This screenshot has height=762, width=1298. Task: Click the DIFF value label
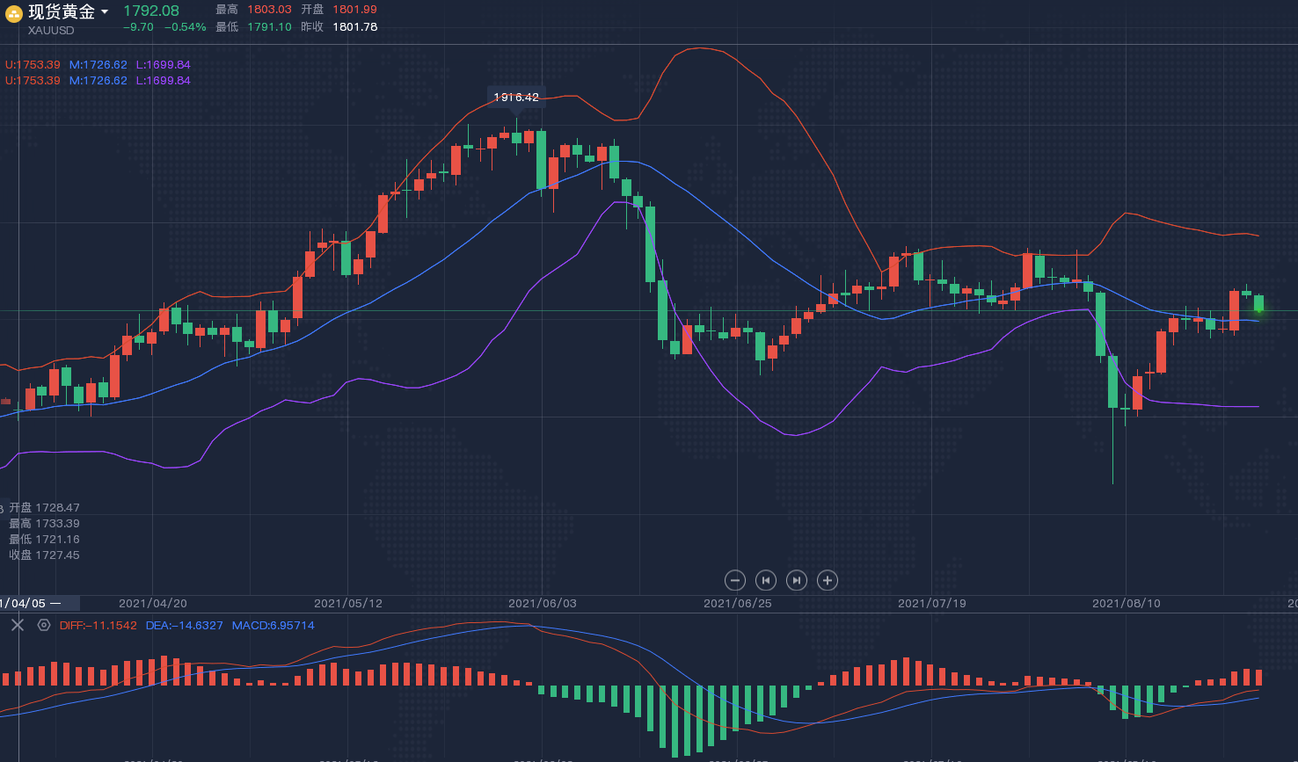[98, 626]
